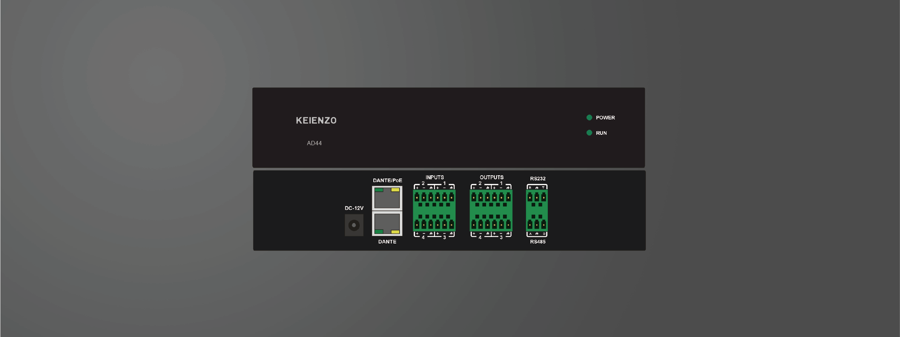The height and width of the screenshot is (337, 900).
Task: Click the OUTPUTS heading label
Action: pos(491,177)
